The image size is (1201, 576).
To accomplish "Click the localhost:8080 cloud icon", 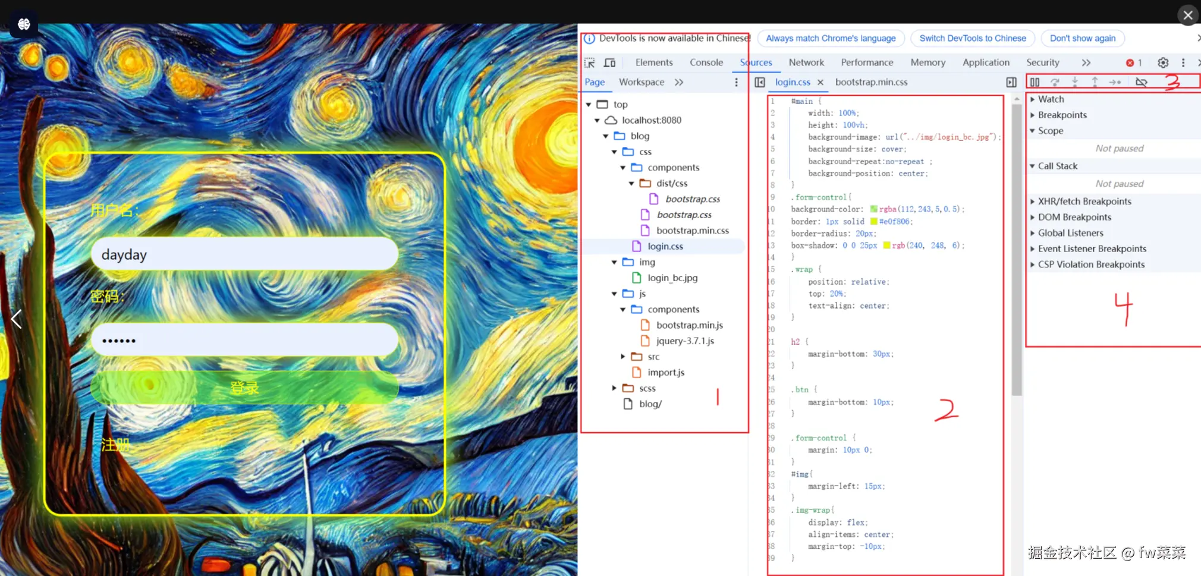I will click(611, 120).
